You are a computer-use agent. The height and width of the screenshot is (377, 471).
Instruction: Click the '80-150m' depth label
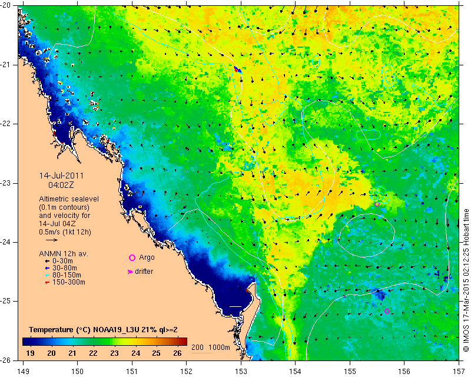point(67,275)
